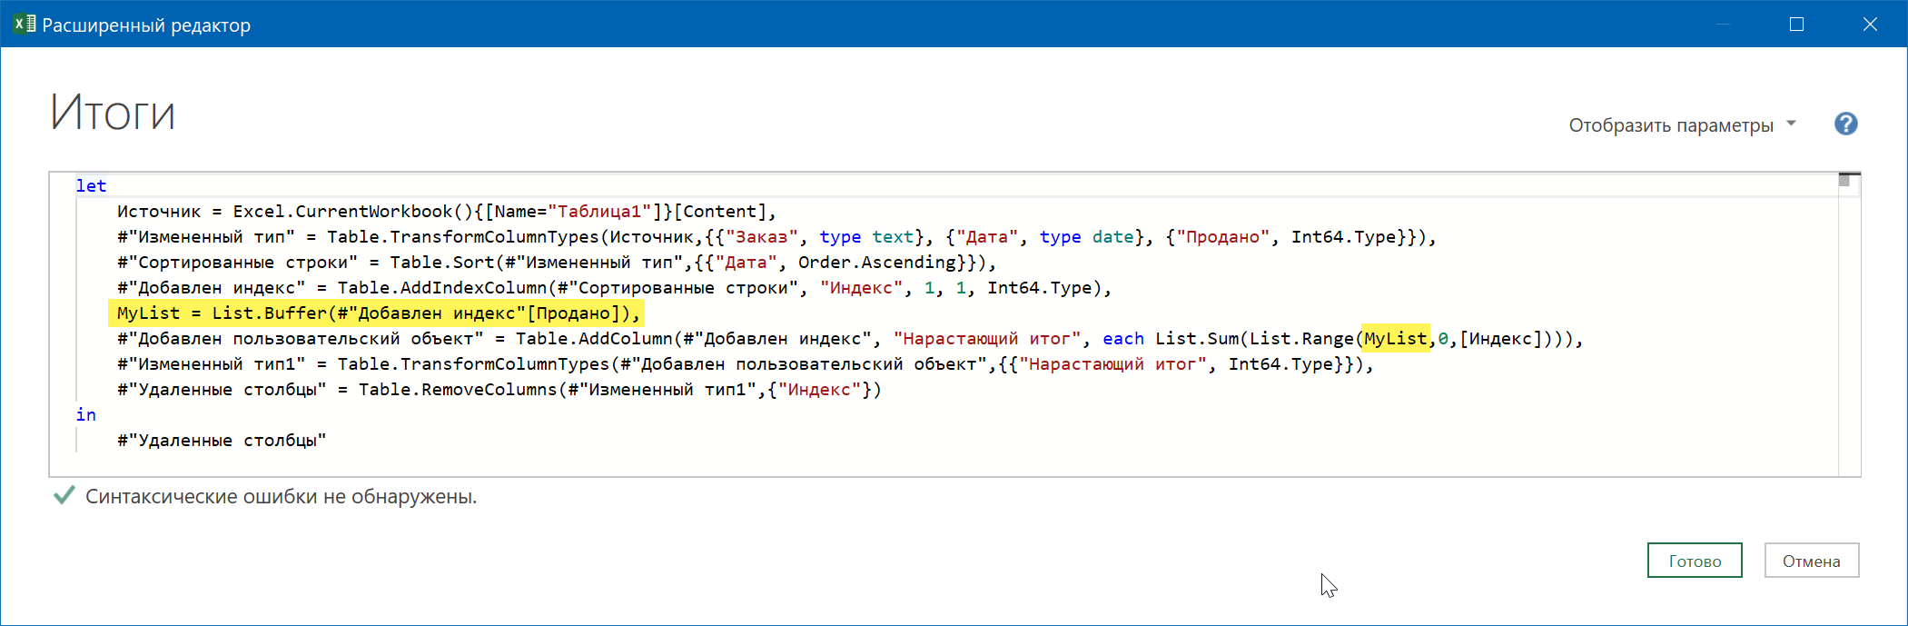Click the 'let' keyword line
The image size is (1908, 626).
pyautogui.click(x=91, y=185)
